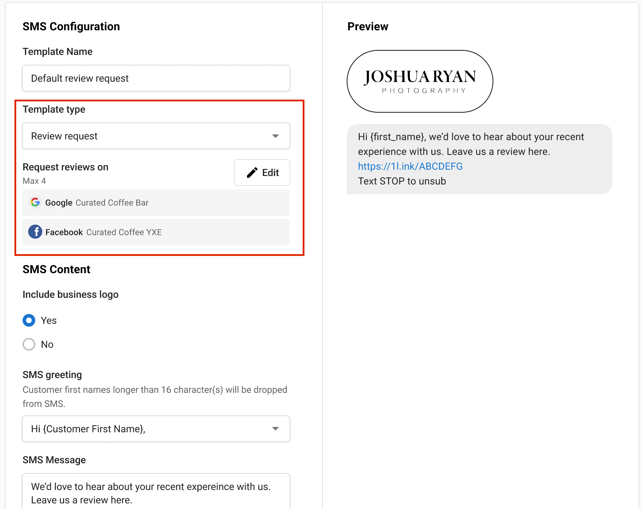The image size is (642, 509).
Task: Click Edit to change review platforms
Action: 262,172
